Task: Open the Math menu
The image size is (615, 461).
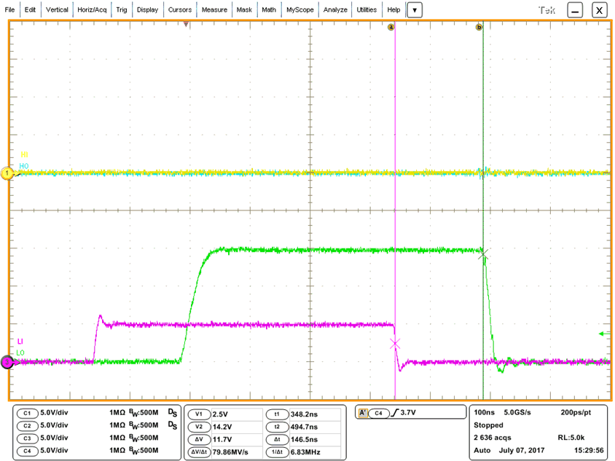Action: pyautogui.click(x=268, y=9)
